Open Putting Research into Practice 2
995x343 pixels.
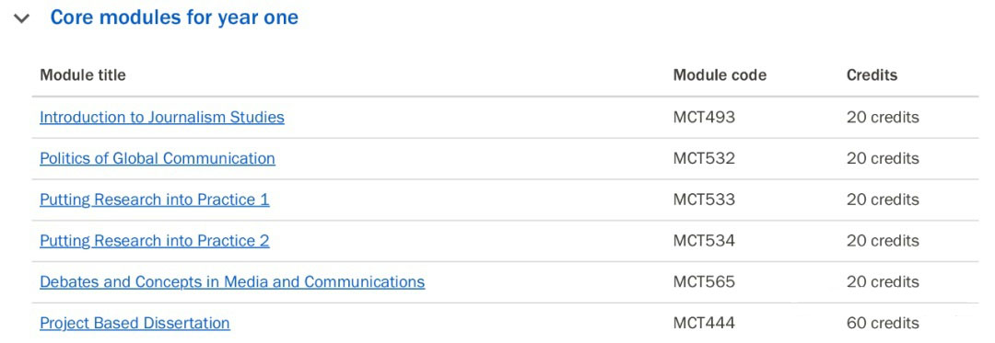tap(154, 241)
